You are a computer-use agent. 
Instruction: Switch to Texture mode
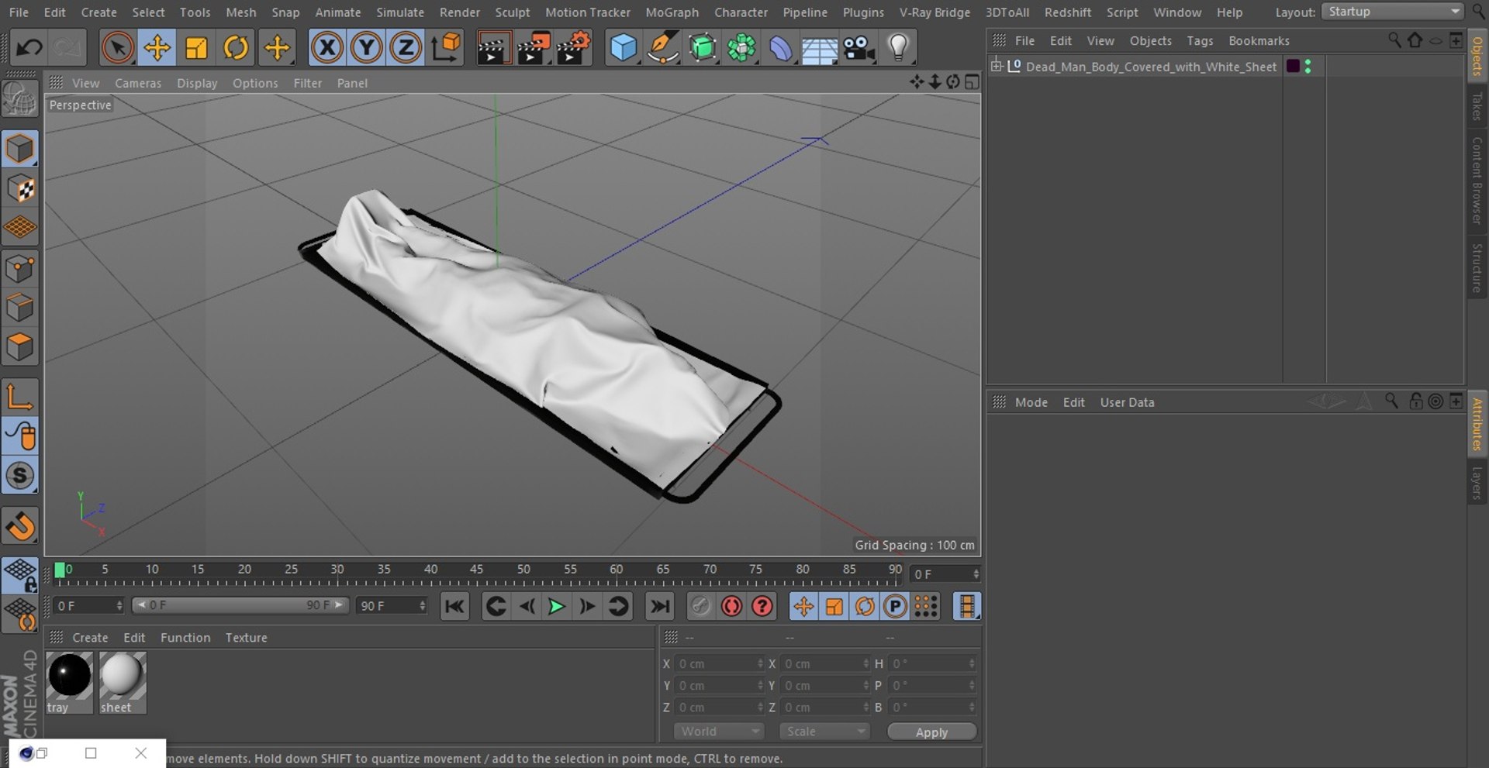pyautogui.click(x=20, y=189)
